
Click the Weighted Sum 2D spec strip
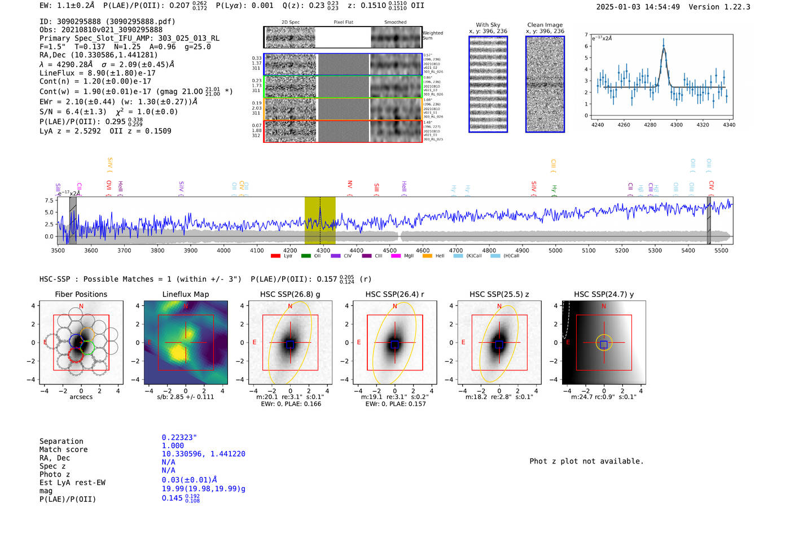(x=343, y=37)
